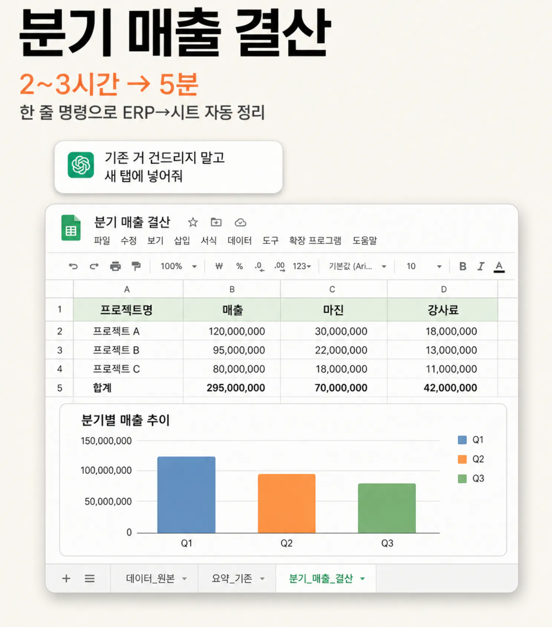This screenshot has height=627, width=552.
Task: Add a new sheet with plus icon
Action: pyautogui.click(x=66, y=578)
